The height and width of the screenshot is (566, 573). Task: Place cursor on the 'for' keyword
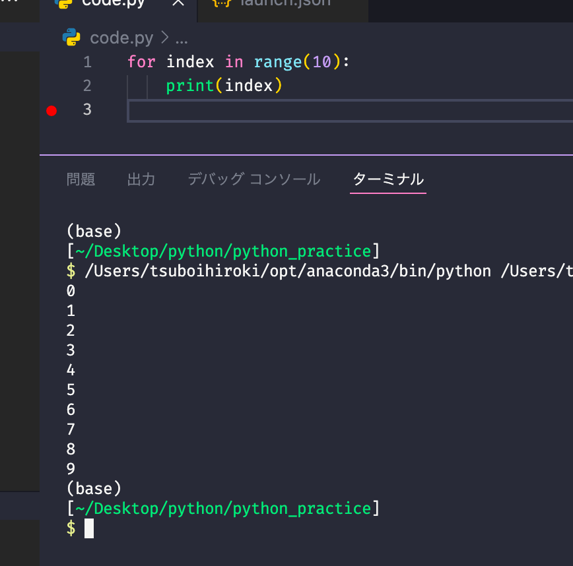click(141, 62)
